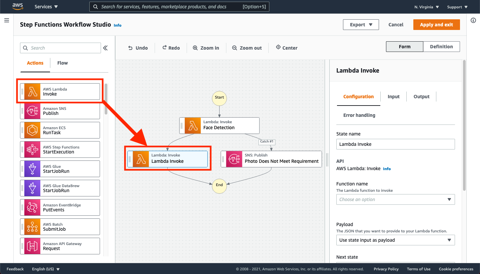Select the Amazon ECS RunTask action icon

coord(32,130)
